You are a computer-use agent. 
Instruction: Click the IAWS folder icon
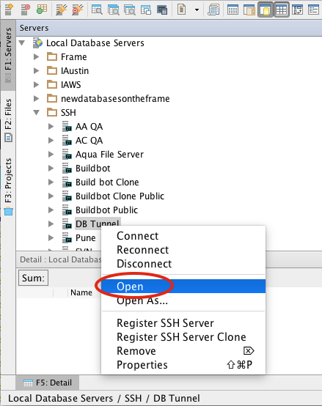pyautogui.click(x=52, y=84)
